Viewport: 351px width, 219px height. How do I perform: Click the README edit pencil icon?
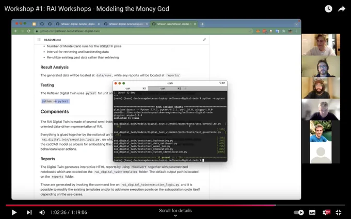(204, 40)
